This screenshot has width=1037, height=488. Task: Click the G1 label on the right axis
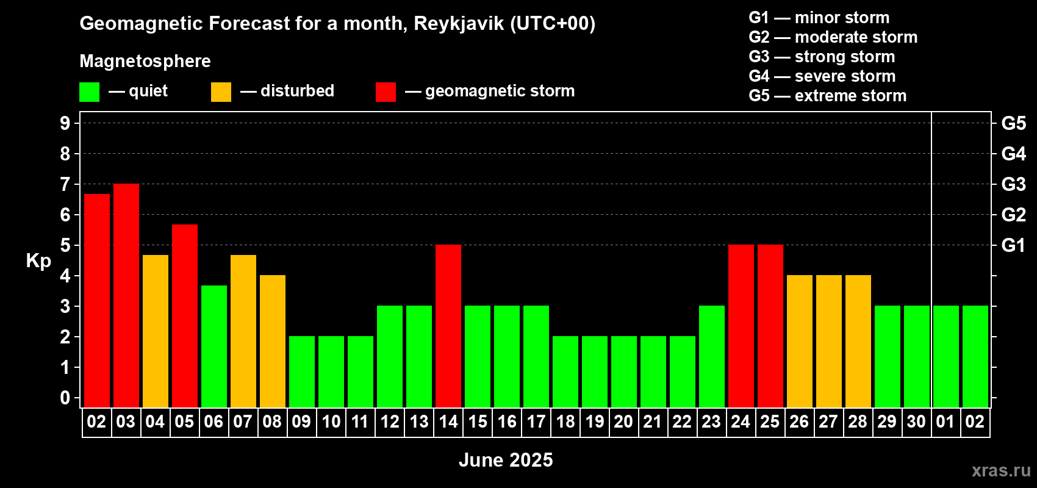[x=1014, y=245]
